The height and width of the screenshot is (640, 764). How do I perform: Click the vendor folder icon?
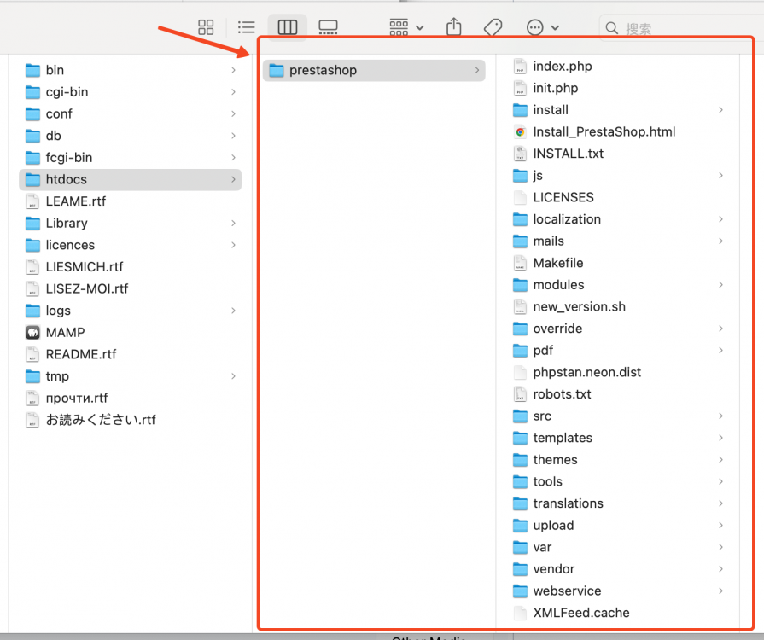click(521, 569)
